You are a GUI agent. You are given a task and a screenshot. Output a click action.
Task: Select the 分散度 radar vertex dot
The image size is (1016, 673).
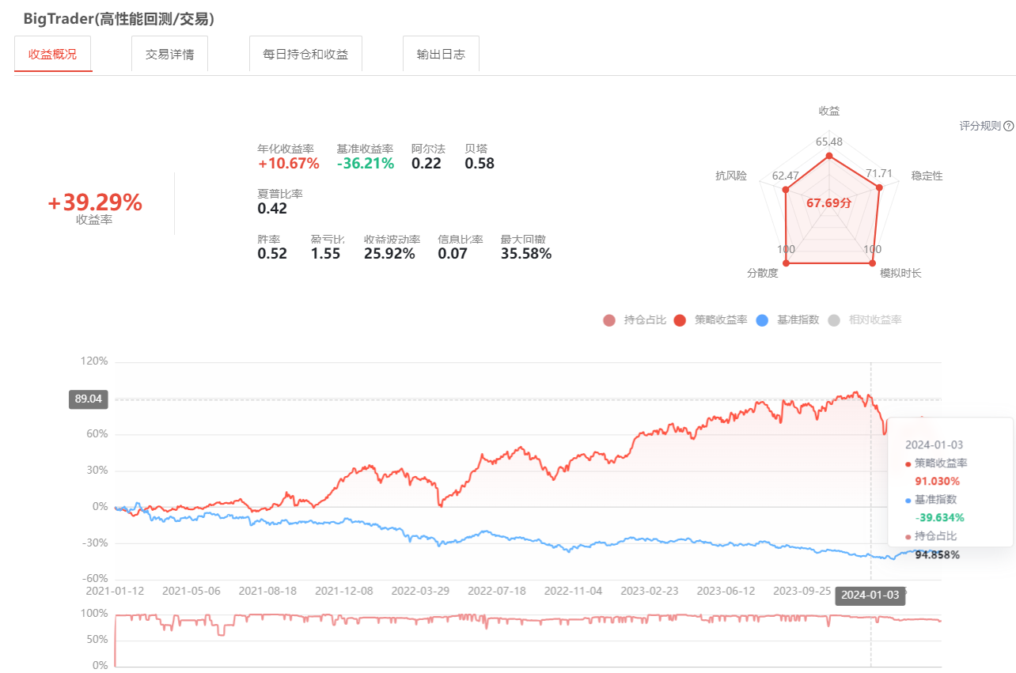[x=786, y=263]
